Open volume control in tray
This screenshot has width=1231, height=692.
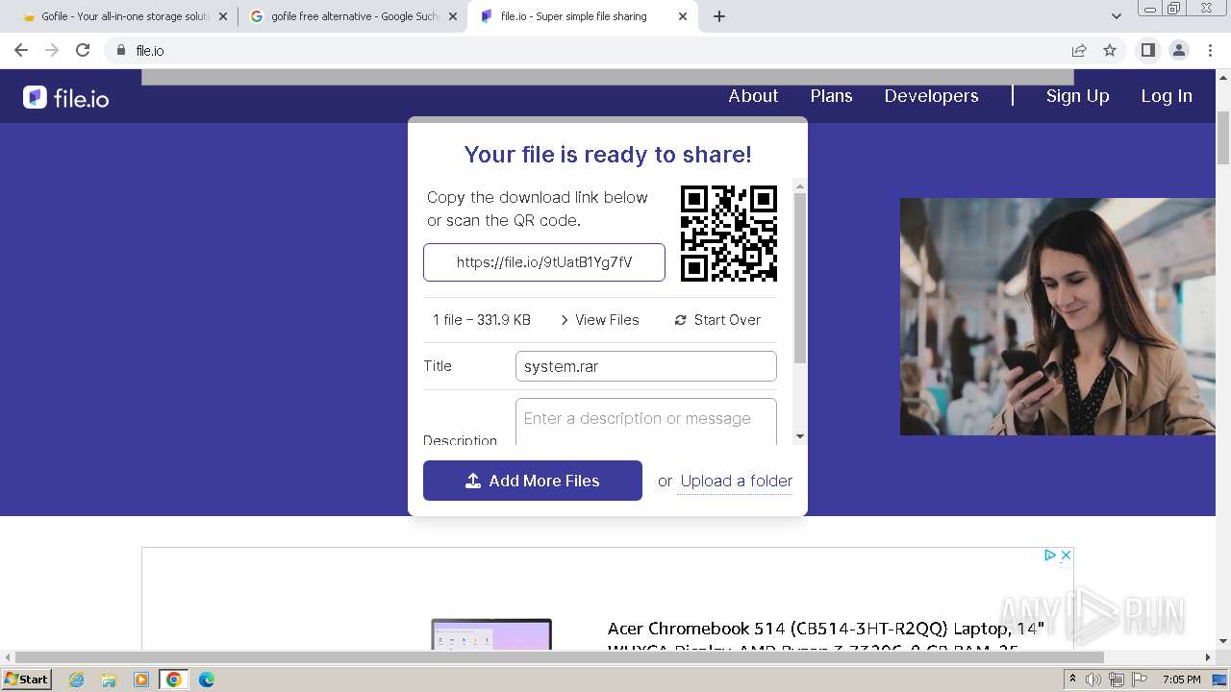point(1093,680)
